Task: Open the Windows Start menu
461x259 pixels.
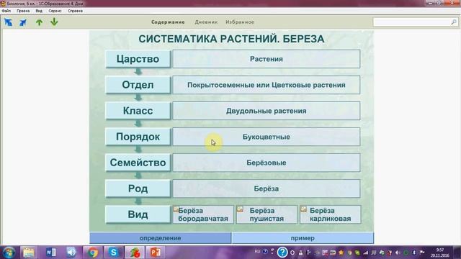Action: pyautogui.click(x=9, y=253)
